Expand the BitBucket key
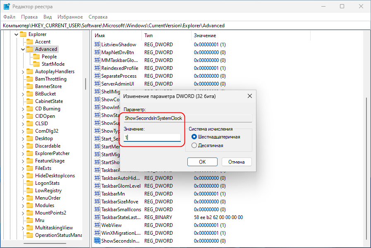371x248 pixels. (x=23, y=94)
